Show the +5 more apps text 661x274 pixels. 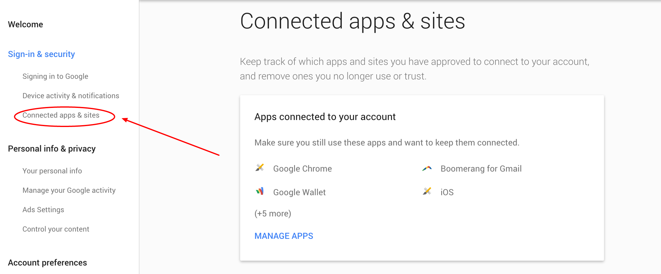coord(273,214)
